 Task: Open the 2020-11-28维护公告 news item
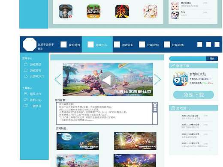click(x=190, y=134)
